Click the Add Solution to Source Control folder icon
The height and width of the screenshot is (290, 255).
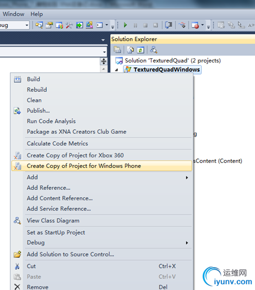(x=17, y=254)
